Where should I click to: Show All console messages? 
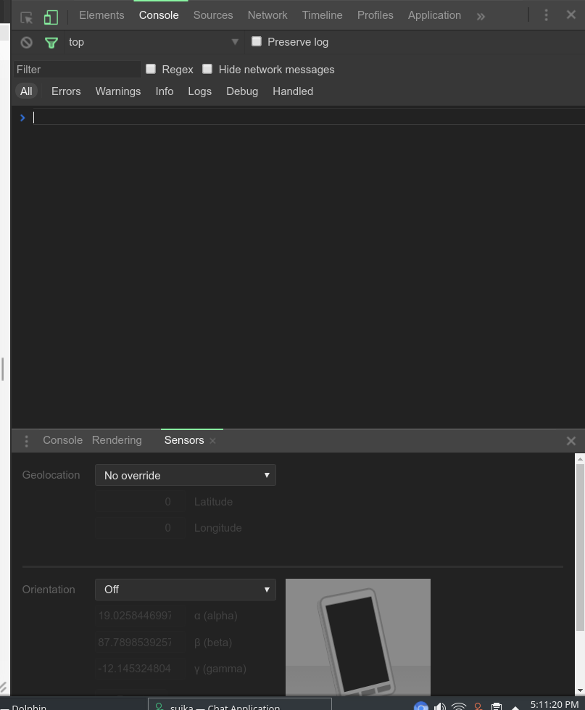click(x=26, y=91)
